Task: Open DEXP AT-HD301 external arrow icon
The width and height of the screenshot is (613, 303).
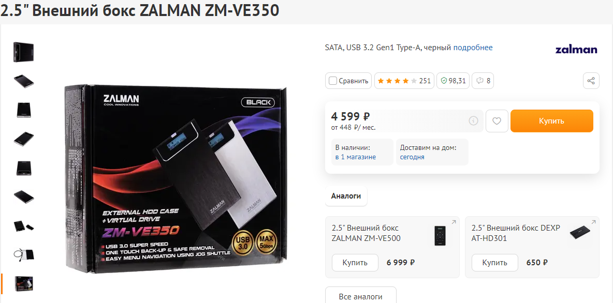Action: click(x=593, y=222)
